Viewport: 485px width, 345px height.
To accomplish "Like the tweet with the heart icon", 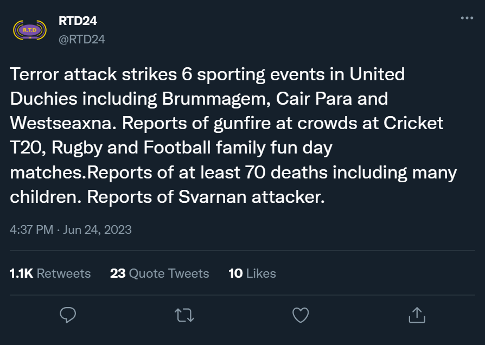I will click(x=300, y=315).
